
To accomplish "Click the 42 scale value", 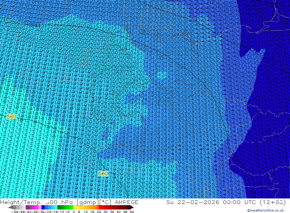I will click(x=119, y=212).
